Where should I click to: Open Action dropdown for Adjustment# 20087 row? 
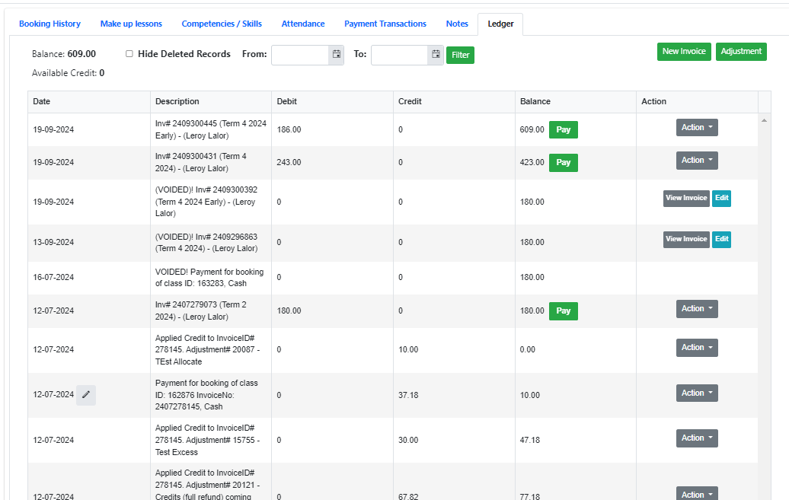pyautogui.click(x=696, y=348)
